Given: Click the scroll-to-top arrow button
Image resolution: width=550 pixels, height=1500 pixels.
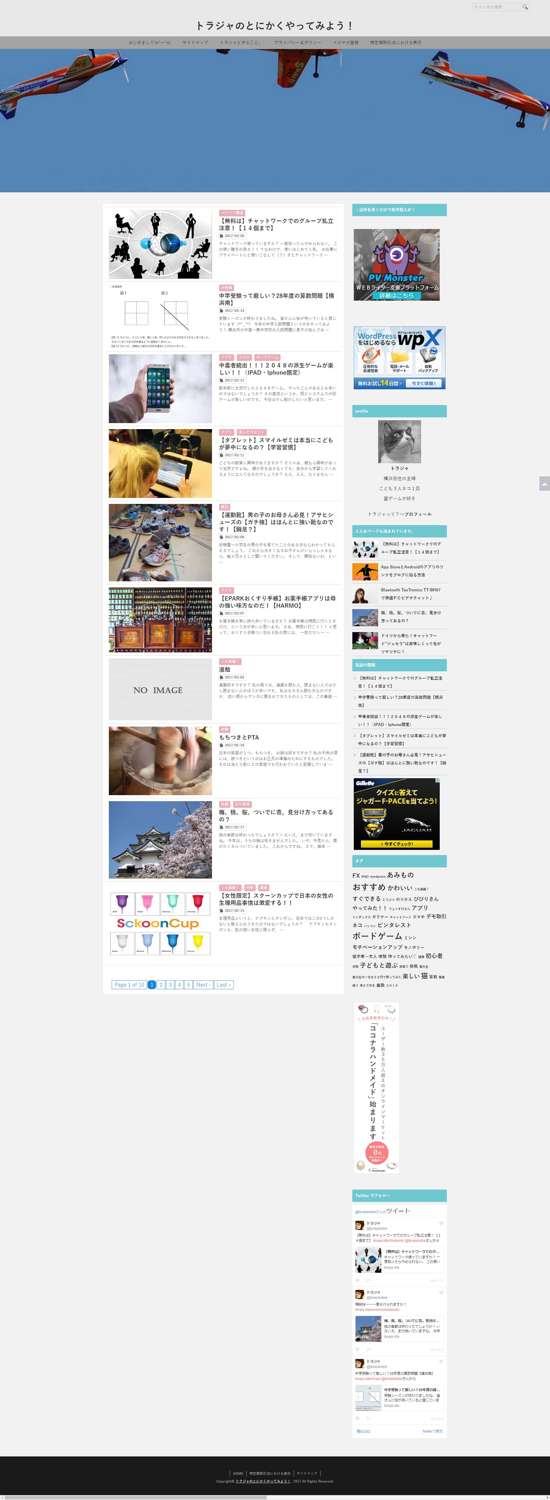Looking at the screenshot, I should pyautogui.click(x=544, y=483).
